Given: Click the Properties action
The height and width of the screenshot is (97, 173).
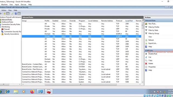Looking at the screenshot, I should point(152,67).
